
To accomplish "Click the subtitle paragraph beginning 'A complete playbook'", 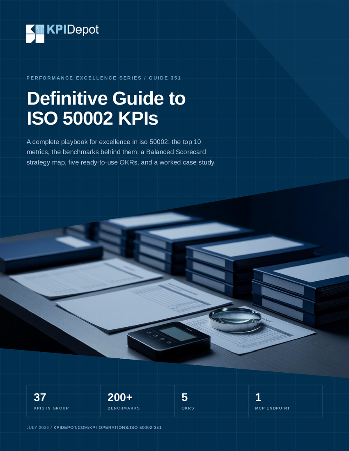I will click(121, 152).
